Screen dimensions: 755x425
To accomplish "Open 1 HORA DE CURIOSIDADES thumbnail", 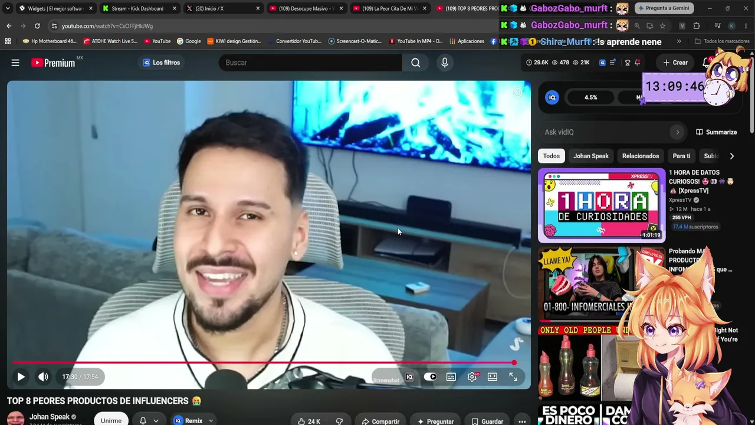I will coord(602,205).
